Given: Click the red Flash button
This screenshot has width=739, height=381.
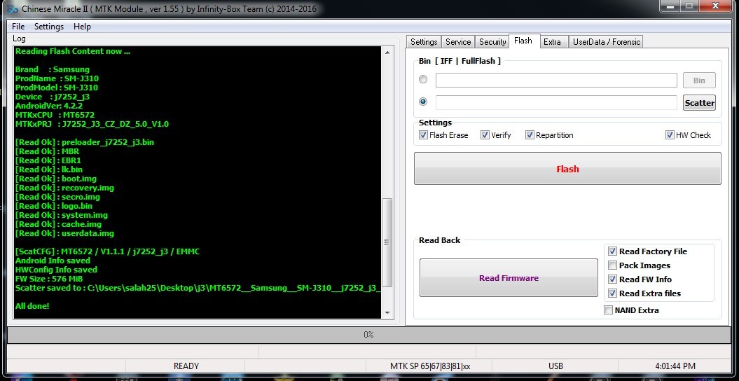Looking at the screenshot, I should tap(567, 169).
